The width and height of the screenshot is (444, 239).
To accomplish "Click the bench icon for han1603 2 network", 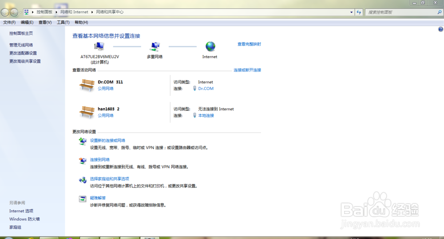I will click(87, 112).
